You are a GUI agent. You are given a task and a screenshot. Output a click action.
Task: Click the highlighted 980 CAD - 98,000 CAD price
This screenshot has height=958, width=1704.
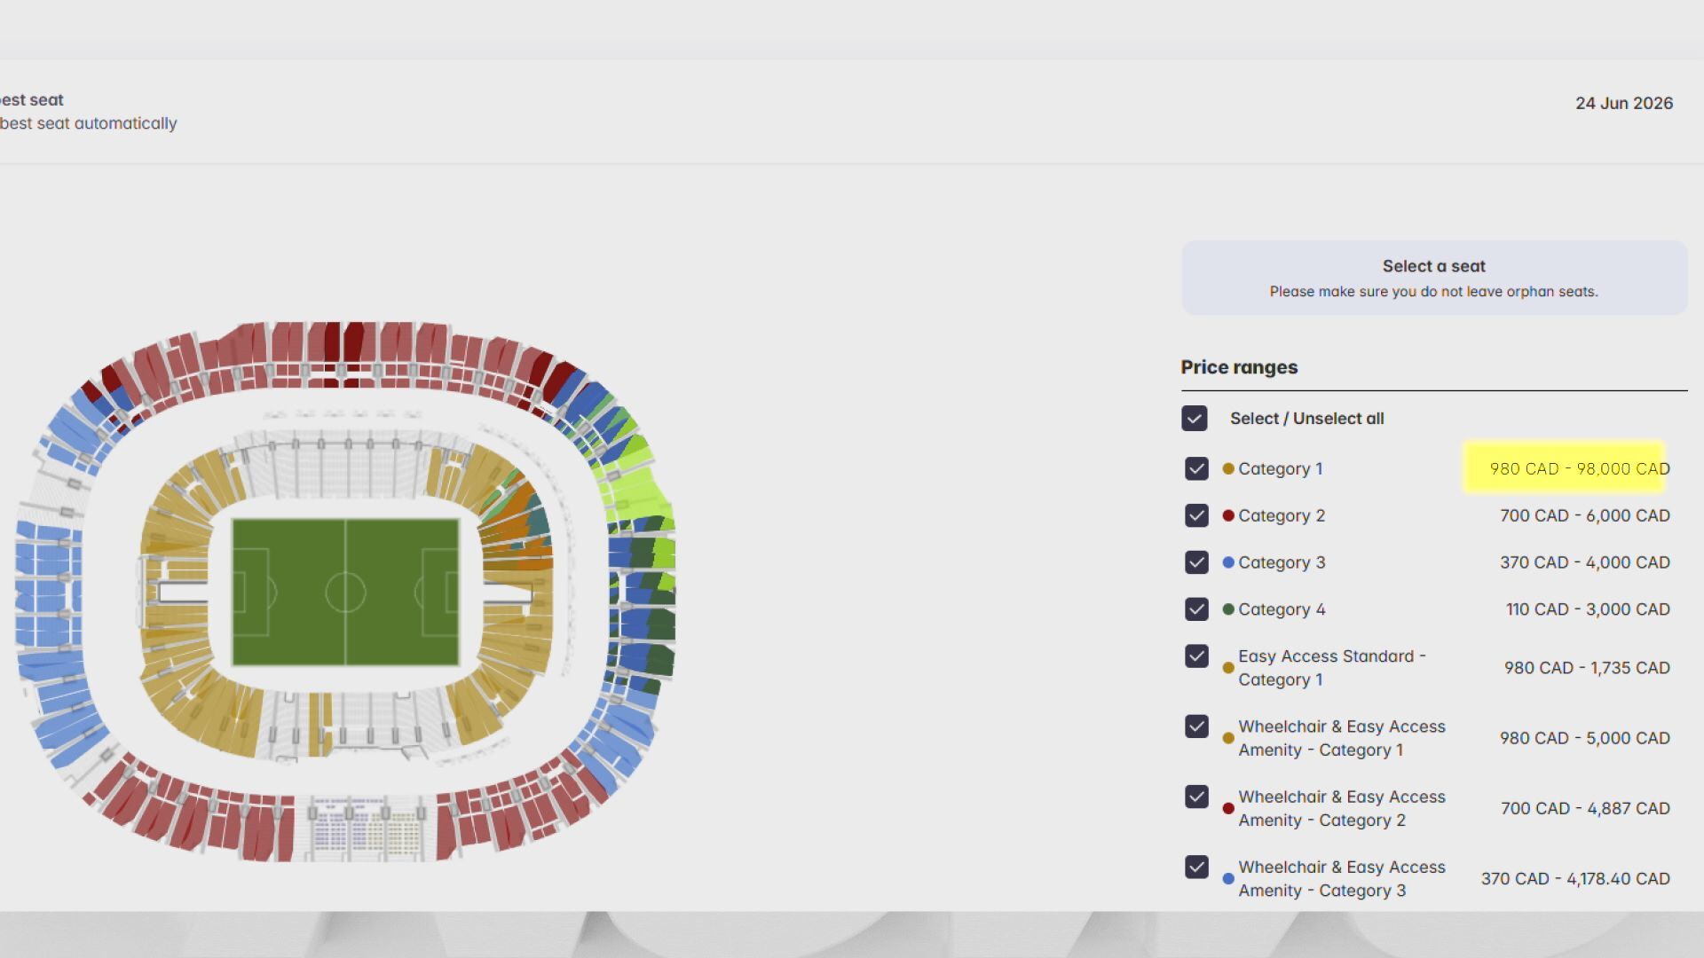(1579, 468)
